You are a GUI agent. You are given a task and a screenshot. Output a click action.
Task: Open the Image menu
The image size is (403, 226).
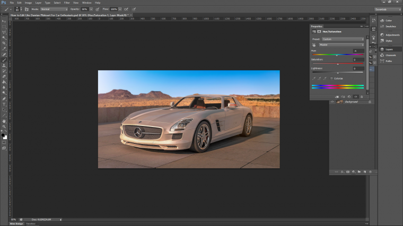[28, 3]
